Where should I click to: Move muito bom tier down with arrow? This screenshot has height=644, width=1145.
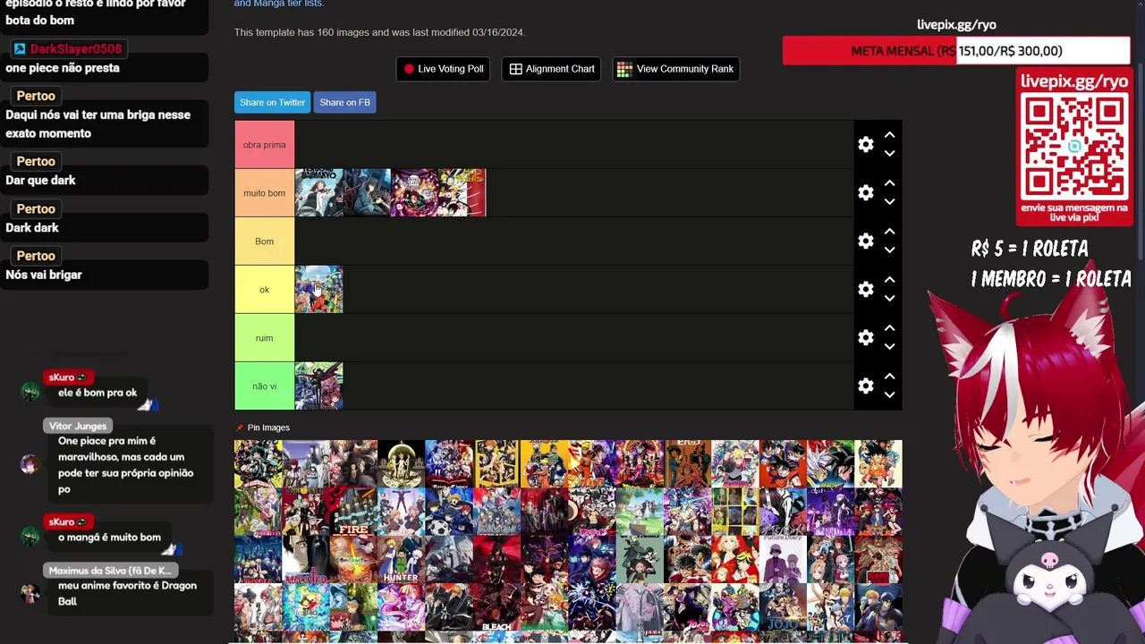[x=889, y=202]
